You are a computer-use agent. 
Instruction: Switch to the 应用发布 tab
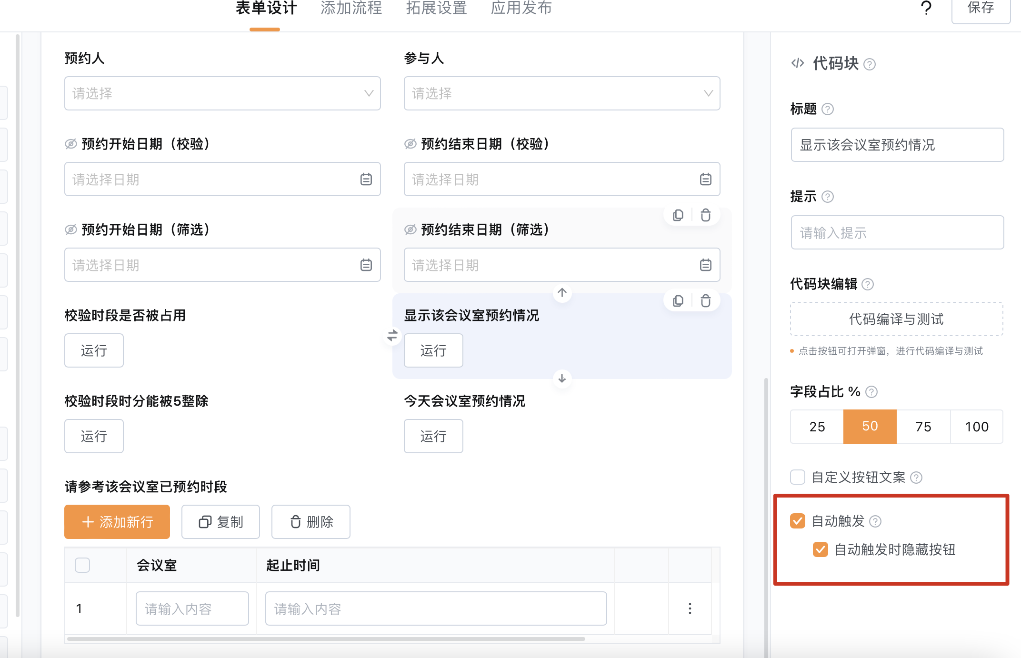pos(521,8)
